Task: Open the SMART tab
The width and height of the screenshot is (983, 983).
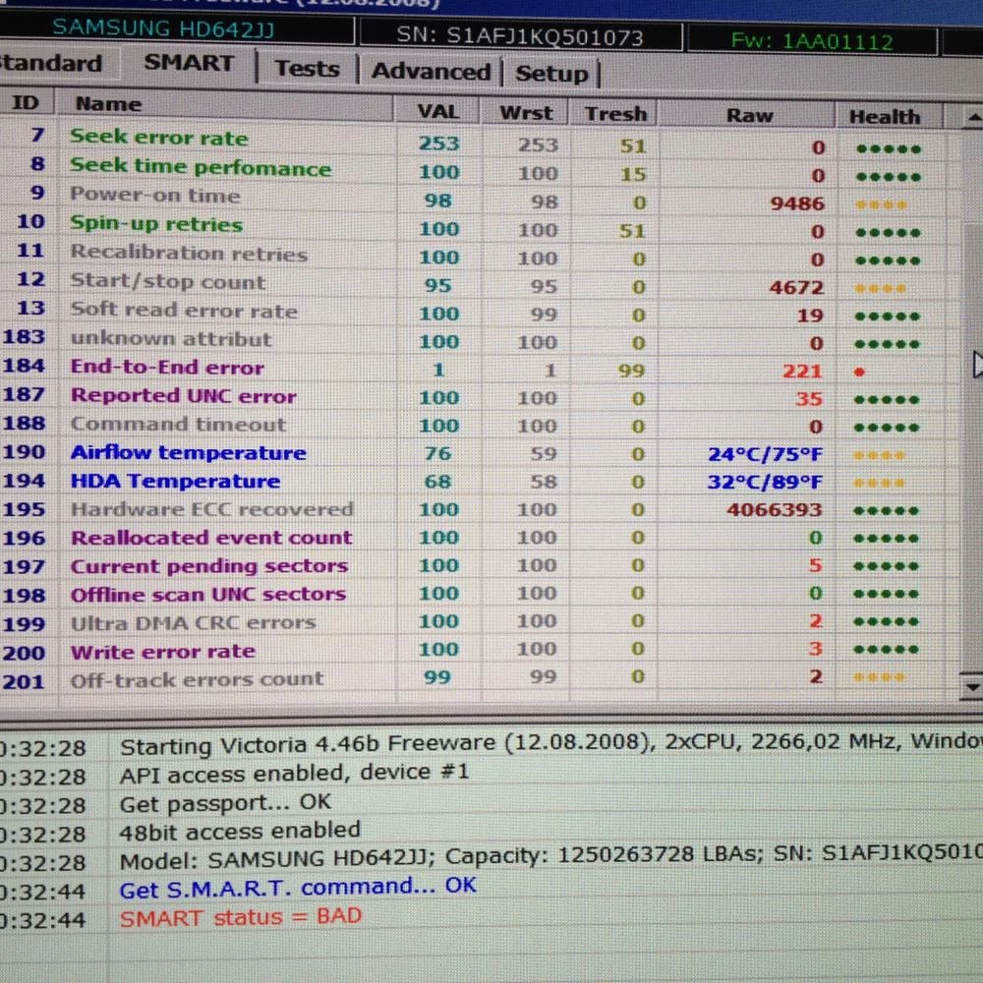Action: point(189,63)
